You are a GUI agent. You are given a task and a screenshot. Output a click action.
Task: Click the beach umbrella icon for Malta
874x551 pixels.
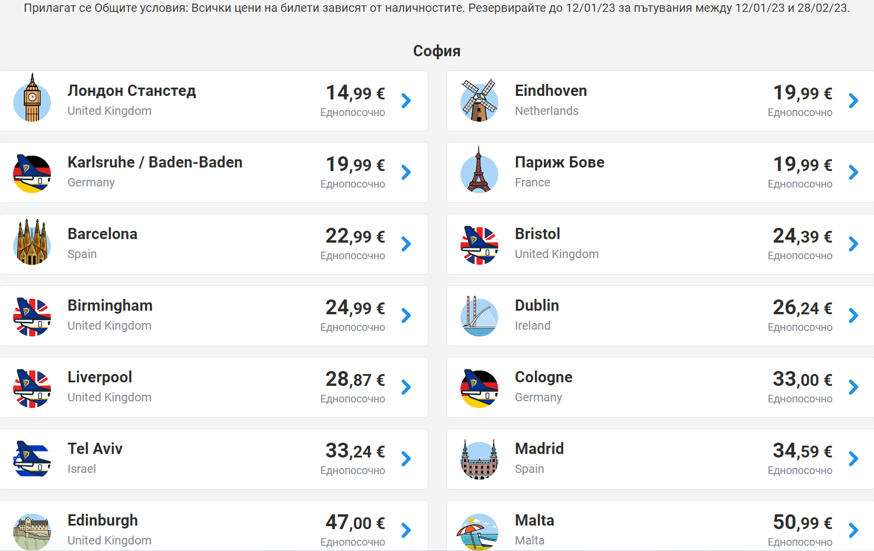coord(477,531)
